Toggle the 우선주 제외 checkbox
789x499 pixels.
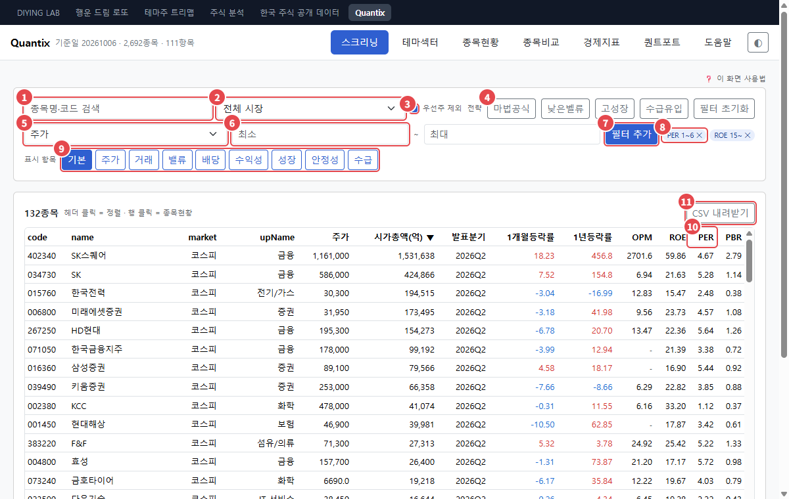415,108
